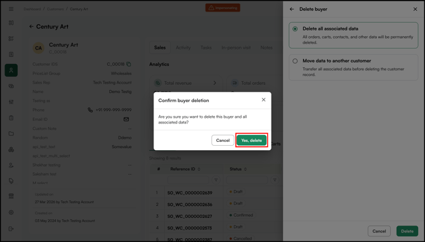Open order SO_WC_0000002639
Screen dimensions: 425x242
tap(190, 193)
